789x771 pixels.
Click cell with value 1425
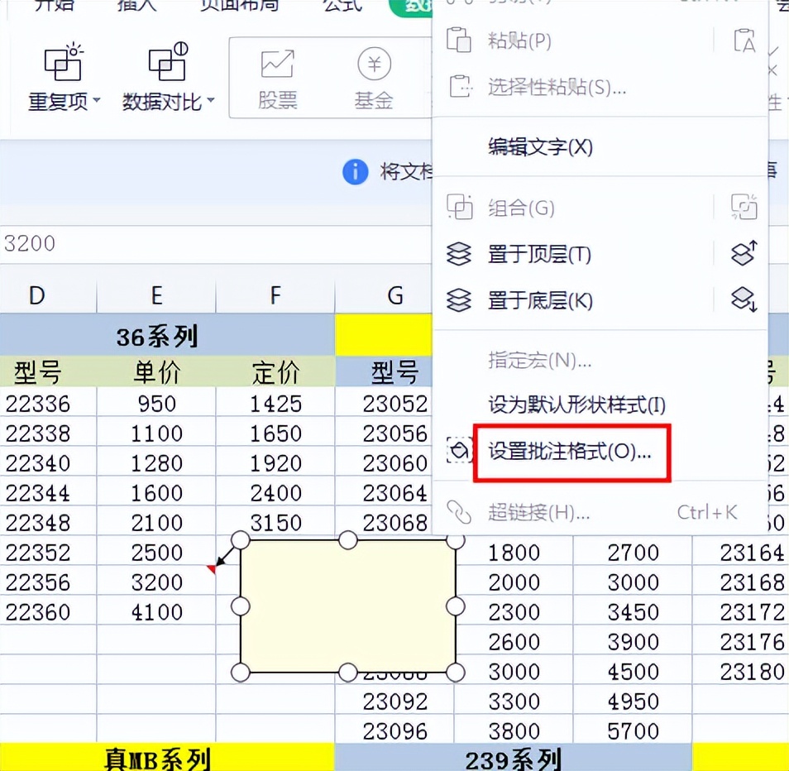[275, 403]
